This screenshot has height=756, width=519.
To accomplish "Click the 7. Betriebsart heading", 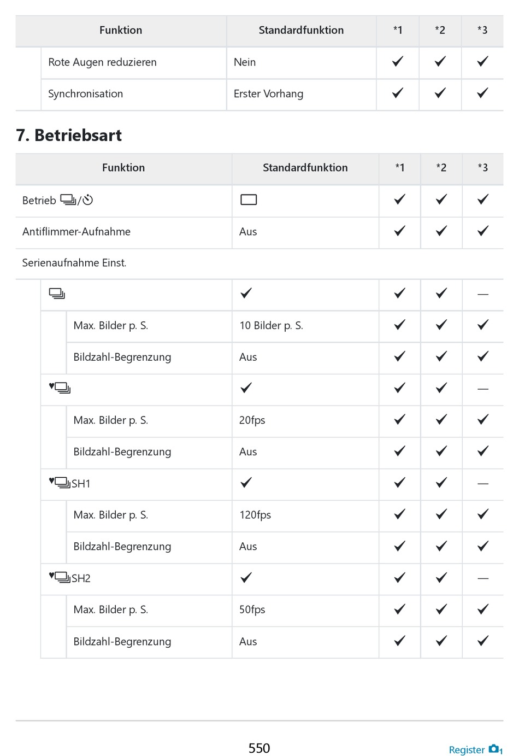I will pos(69,135).
